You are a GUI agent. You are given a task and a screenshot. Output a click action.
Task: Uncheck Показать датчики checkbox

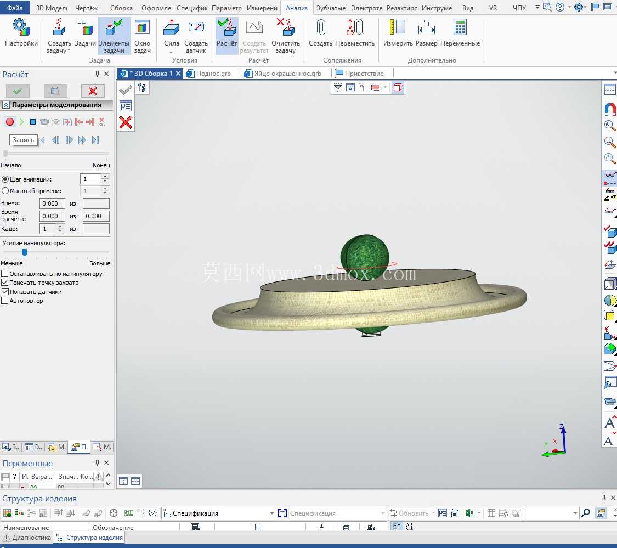tap(5, 292)
